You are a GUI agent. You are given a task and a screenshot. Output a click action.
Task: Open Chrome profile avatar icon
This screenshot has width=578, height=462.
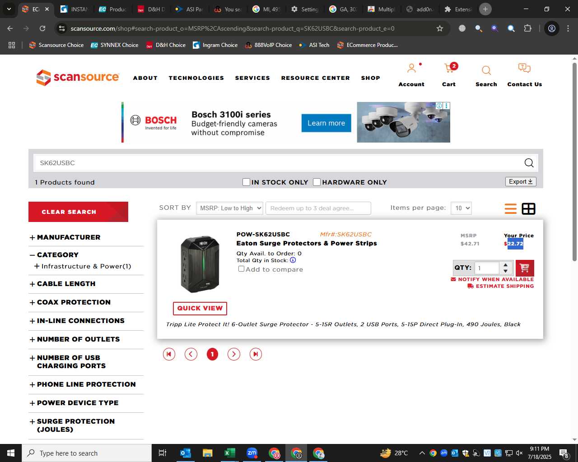click(552, 28)
